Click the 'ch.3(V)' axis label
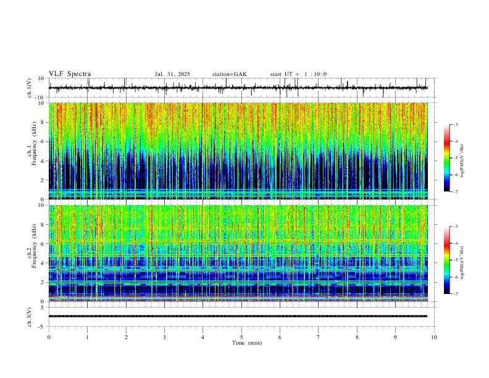This screenshot has height=378, width=489. 30,317
